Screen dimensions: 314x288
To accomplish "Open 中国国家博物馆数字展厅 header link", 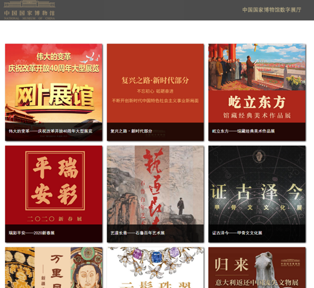I will (x=272, y=10).
